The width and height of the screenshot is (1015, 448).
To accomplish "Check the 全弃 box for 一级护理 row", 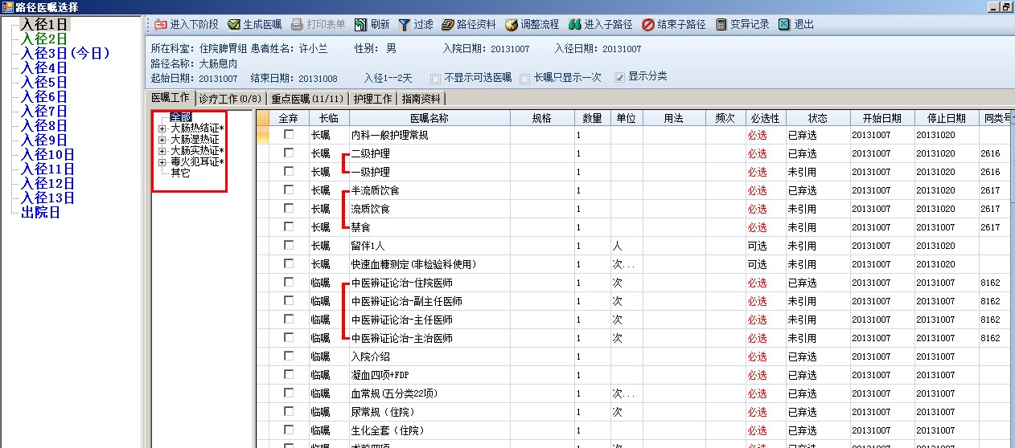I will [289, 172].
